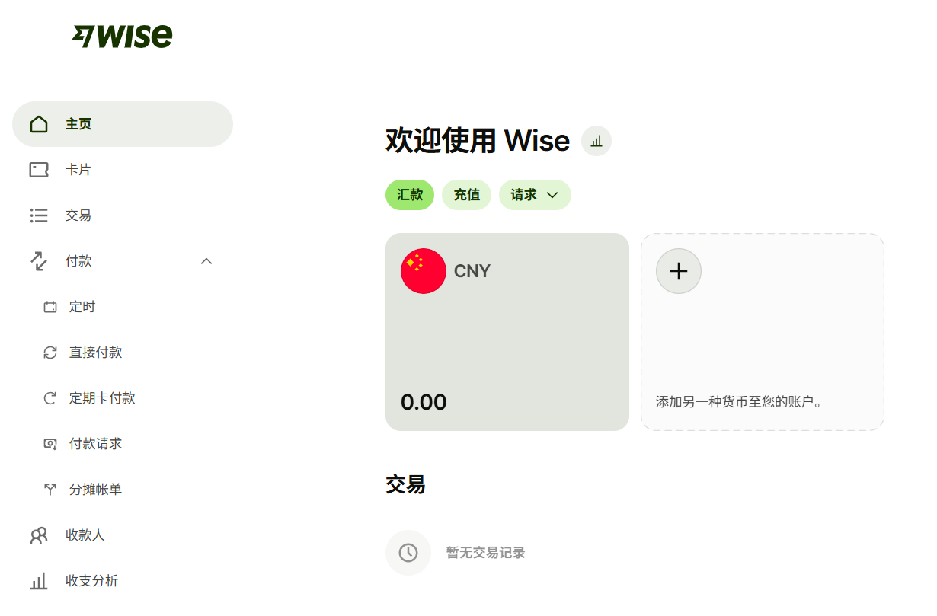Click the CNY China flag icon
Screen dimensions: 937x616
(424, 271)
